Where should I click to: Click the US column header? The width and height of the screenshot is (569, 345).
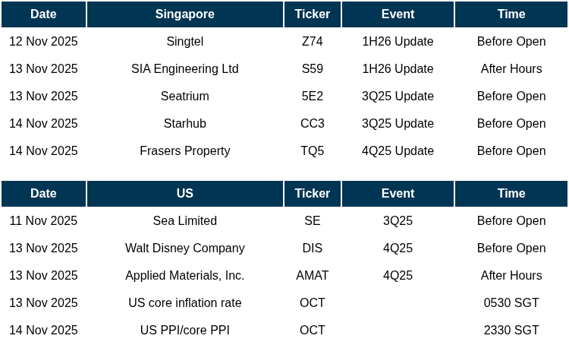[x=184, y=194]
